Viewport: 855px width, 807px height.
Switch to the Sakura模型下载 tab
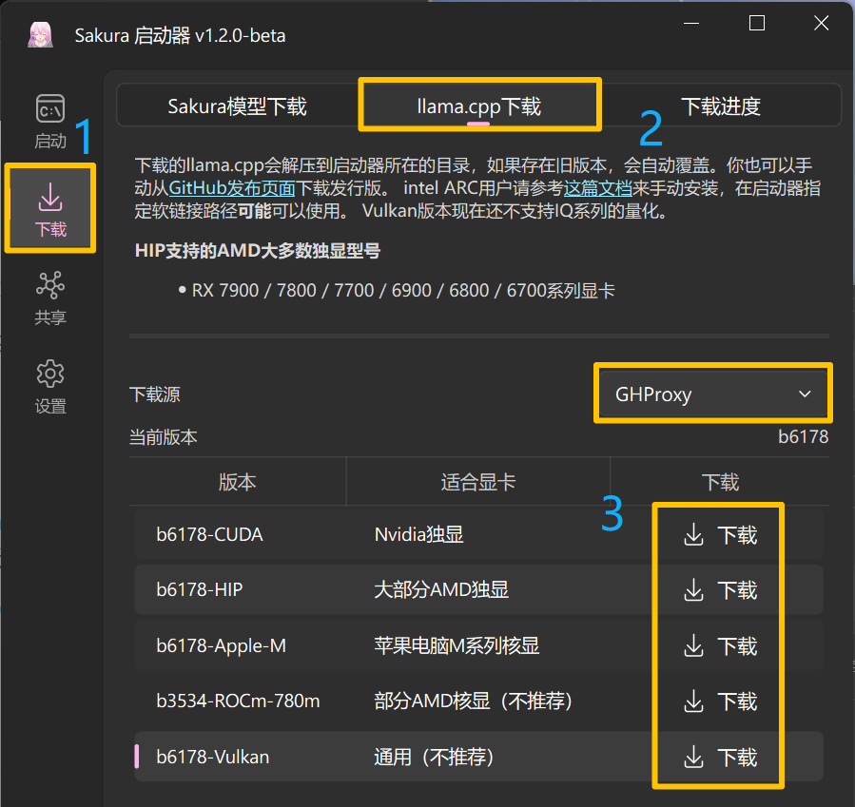[237, 106]
